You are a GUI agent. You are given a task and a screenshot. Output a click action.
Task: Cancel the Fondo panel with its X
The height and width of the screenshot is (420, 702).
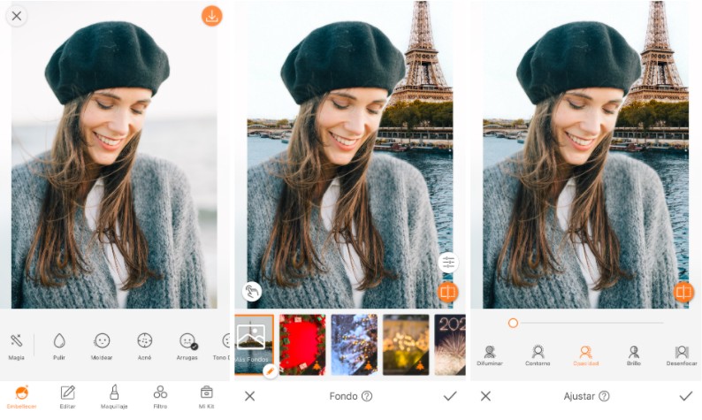pyautogui.click(x=250, y=396)
